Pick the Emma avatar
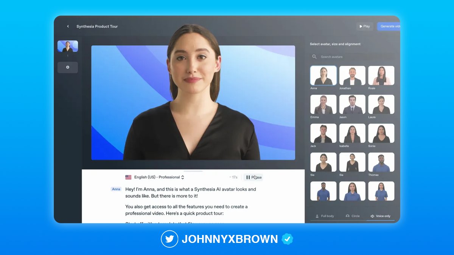The image size is (454, 255). pos(323,104)
